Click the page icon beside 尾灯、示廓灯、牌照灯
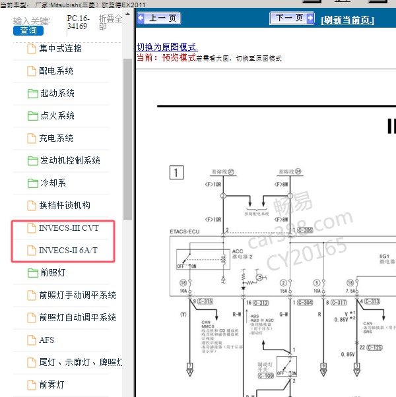Viewport: 396px width, 397px height. [x=32, y=363]
